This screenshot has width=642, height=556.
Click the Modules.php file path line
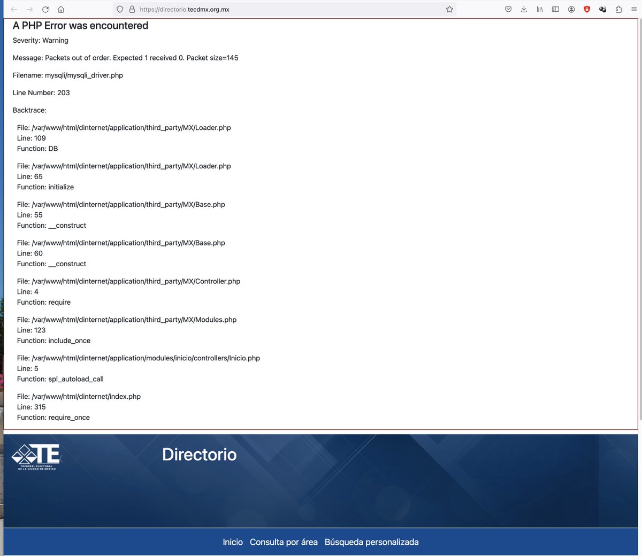[x=127, y=320]
